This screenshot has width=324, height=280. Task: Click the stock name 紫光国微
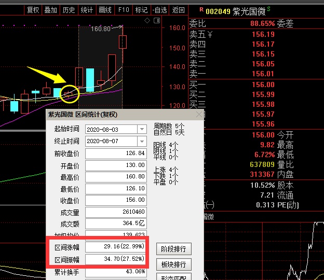pos(249,11)
